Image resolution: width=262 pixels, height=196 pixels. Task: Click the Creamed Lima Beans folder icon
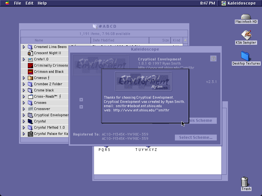tap(30, 47)
